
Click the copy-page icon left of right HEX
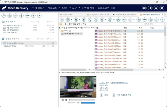138,20
